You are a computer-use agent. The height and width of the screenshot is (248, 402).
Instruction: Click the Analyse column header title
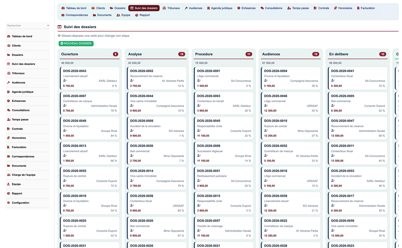coord(135,54)
